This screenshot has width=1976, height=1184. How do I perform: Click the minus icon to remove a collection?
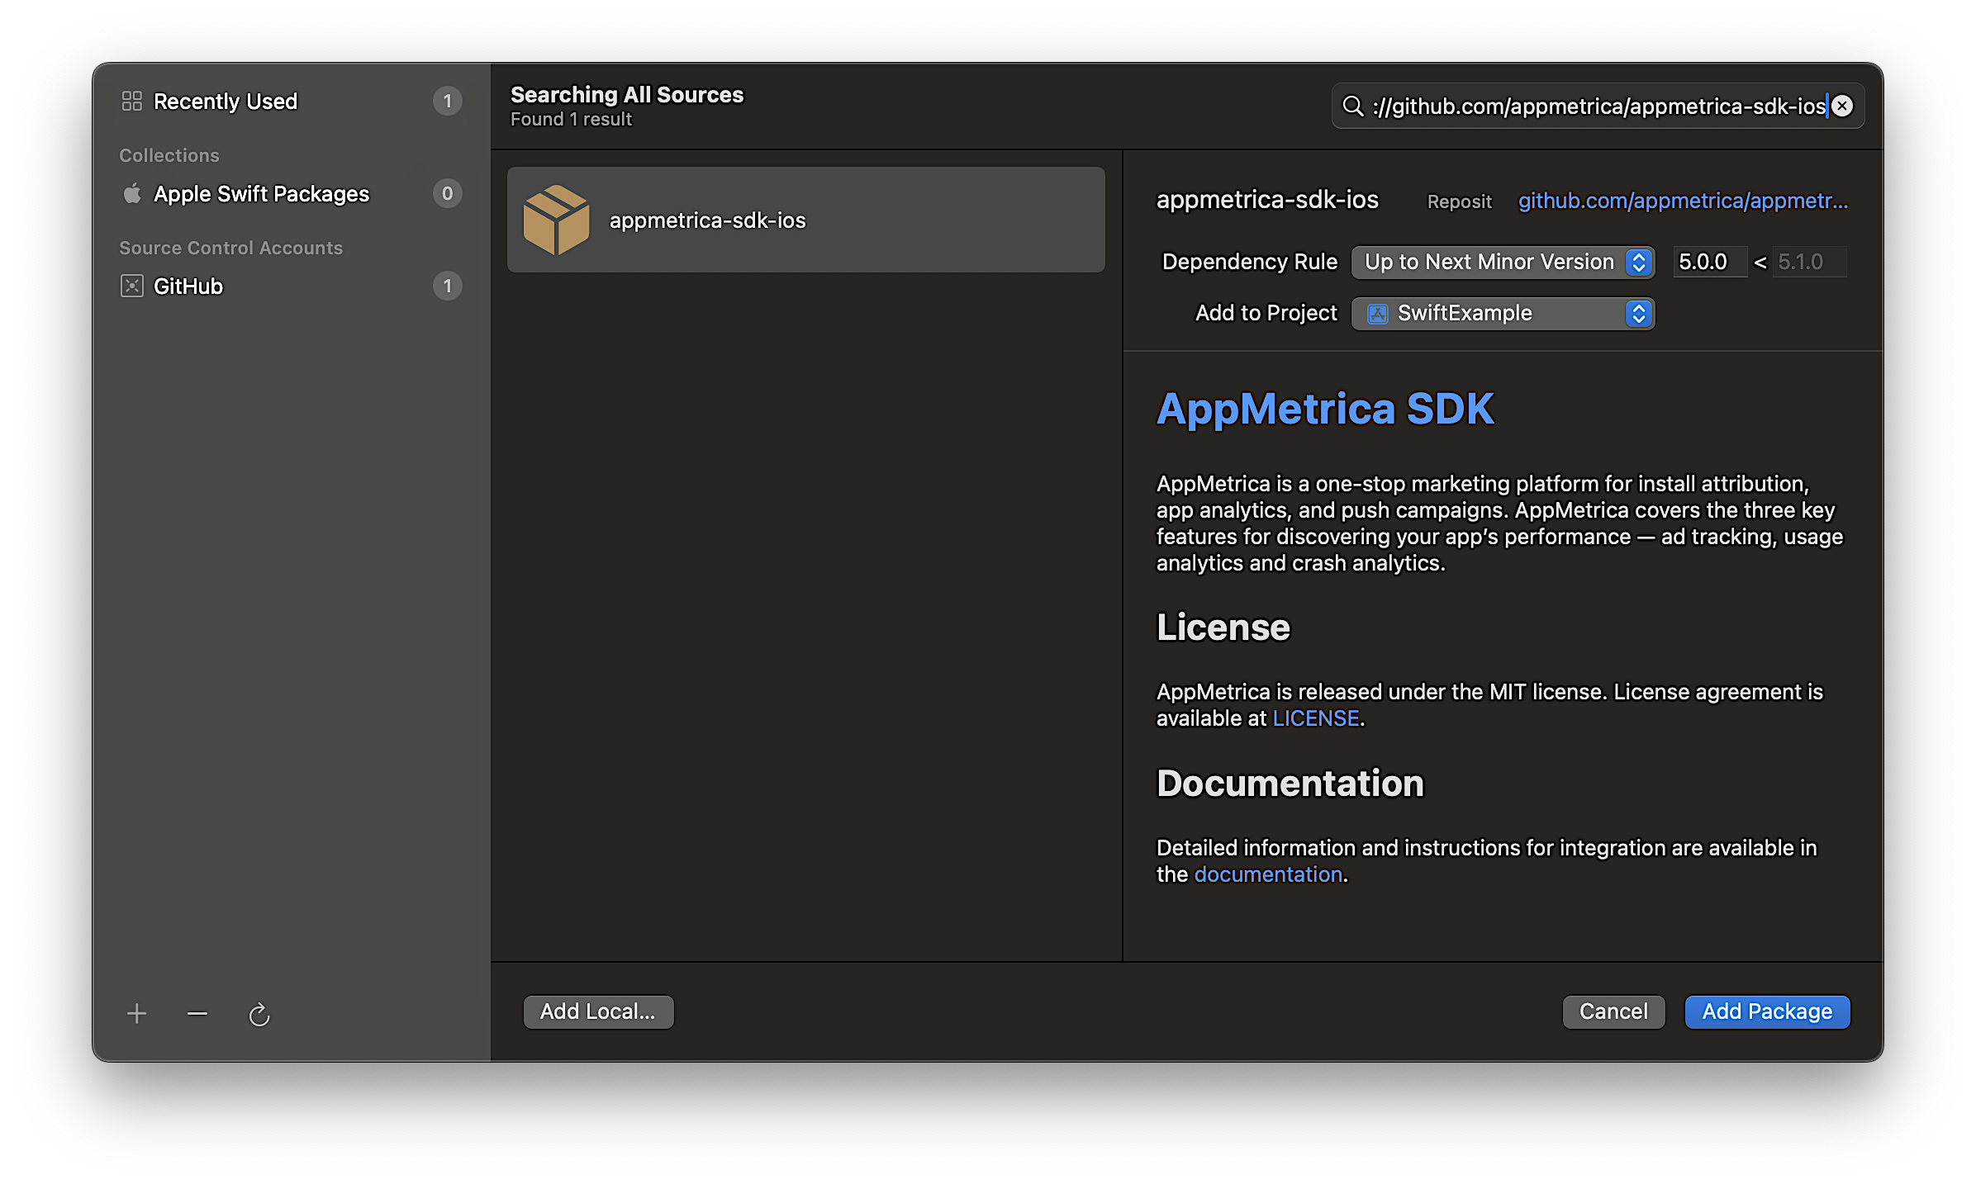pyautogui.click(x=197, y=1013)
